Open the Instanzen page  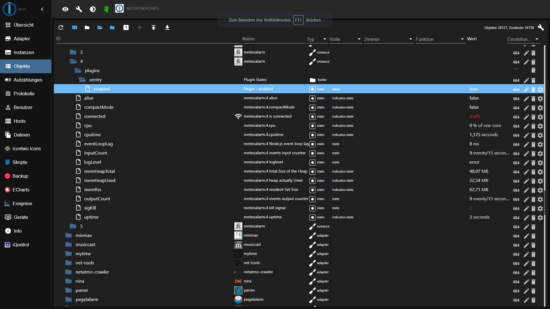25,52
